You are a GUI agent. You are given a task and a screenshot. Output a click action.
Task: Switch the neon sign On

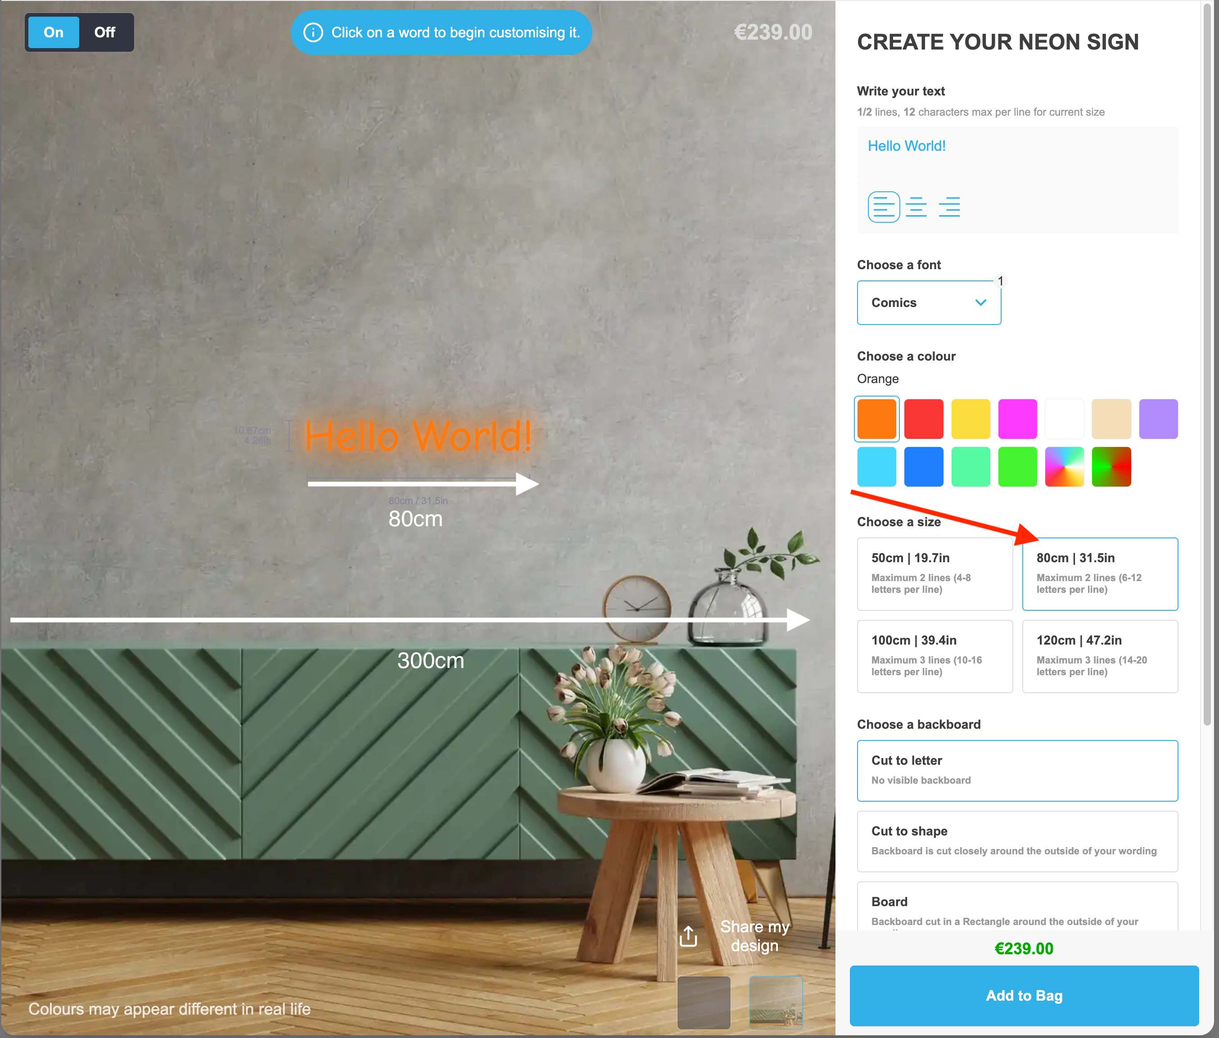coord(54,32)
